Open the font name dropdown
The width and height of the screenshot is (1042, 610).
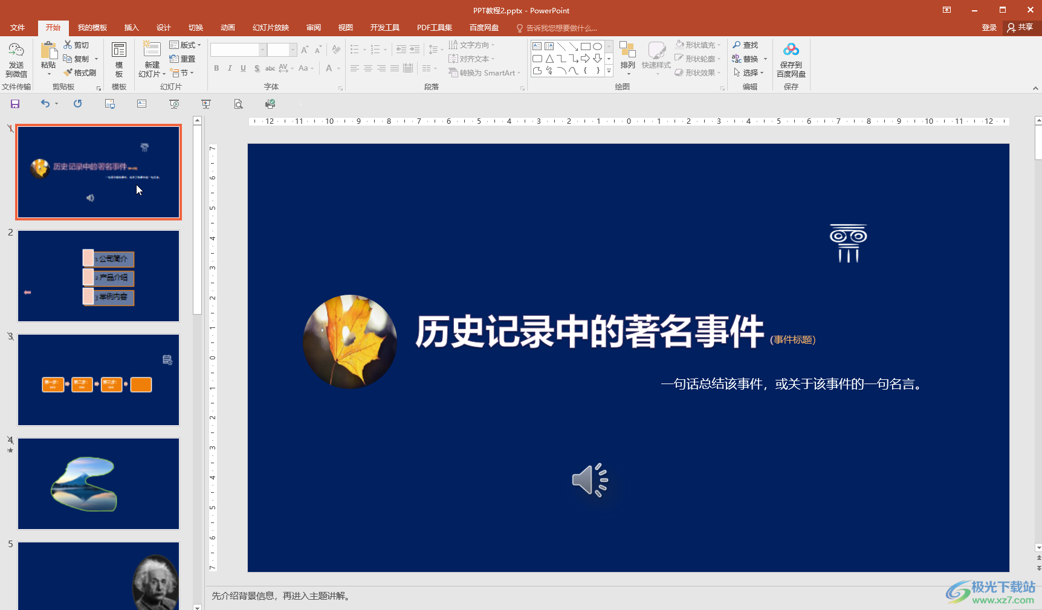point(263,50)
